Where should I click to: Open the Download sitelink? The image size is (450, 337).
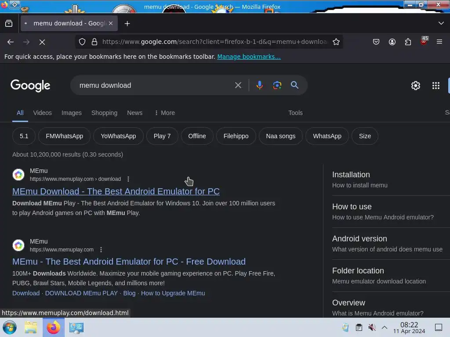pos(26,293)
